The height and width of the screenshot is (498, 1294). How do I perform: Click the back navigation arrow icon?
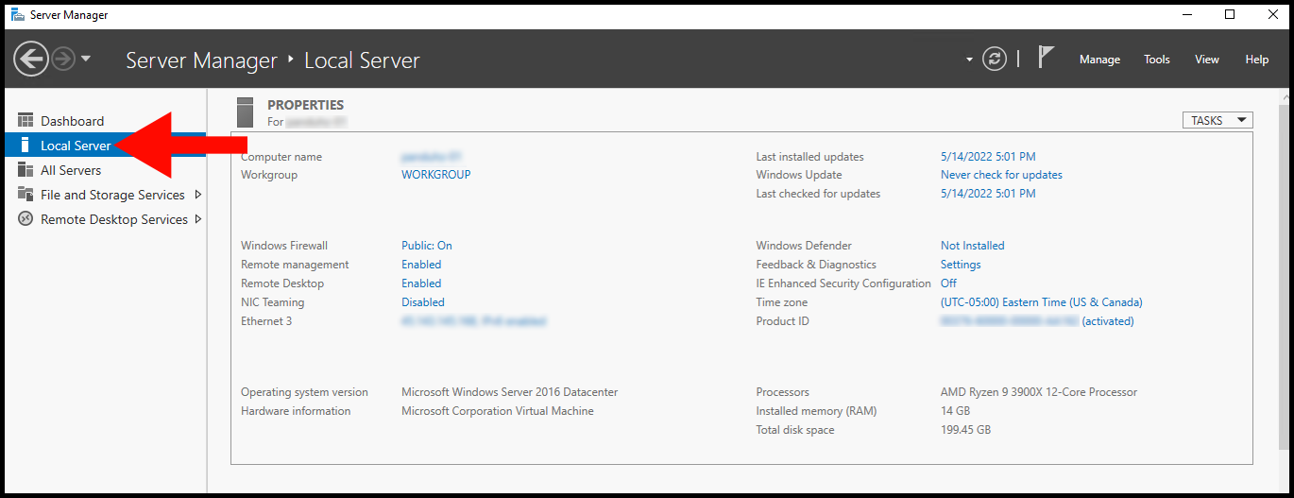click(x=30, y=60)
